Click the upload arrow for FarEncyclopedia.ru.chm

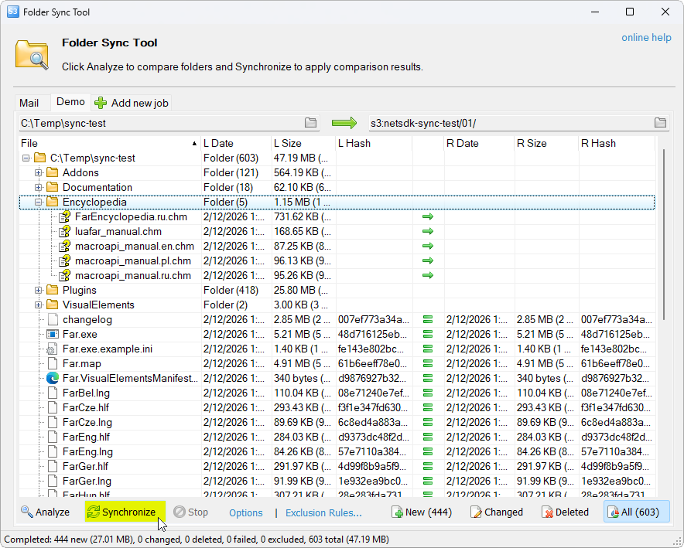[428, 216]
